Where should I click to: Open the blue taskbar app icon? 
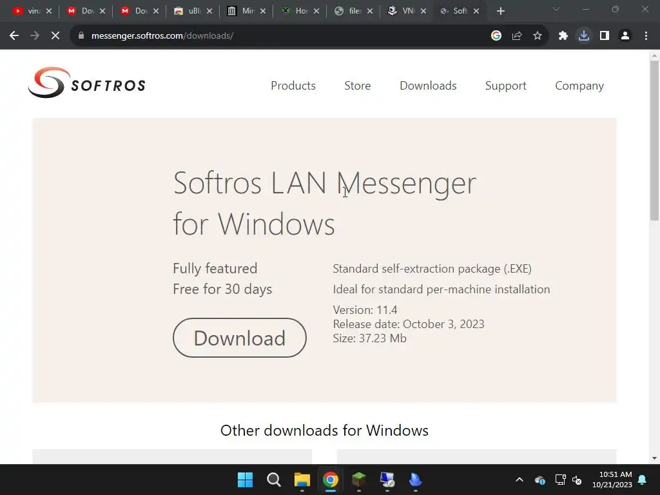coord(416,480)
